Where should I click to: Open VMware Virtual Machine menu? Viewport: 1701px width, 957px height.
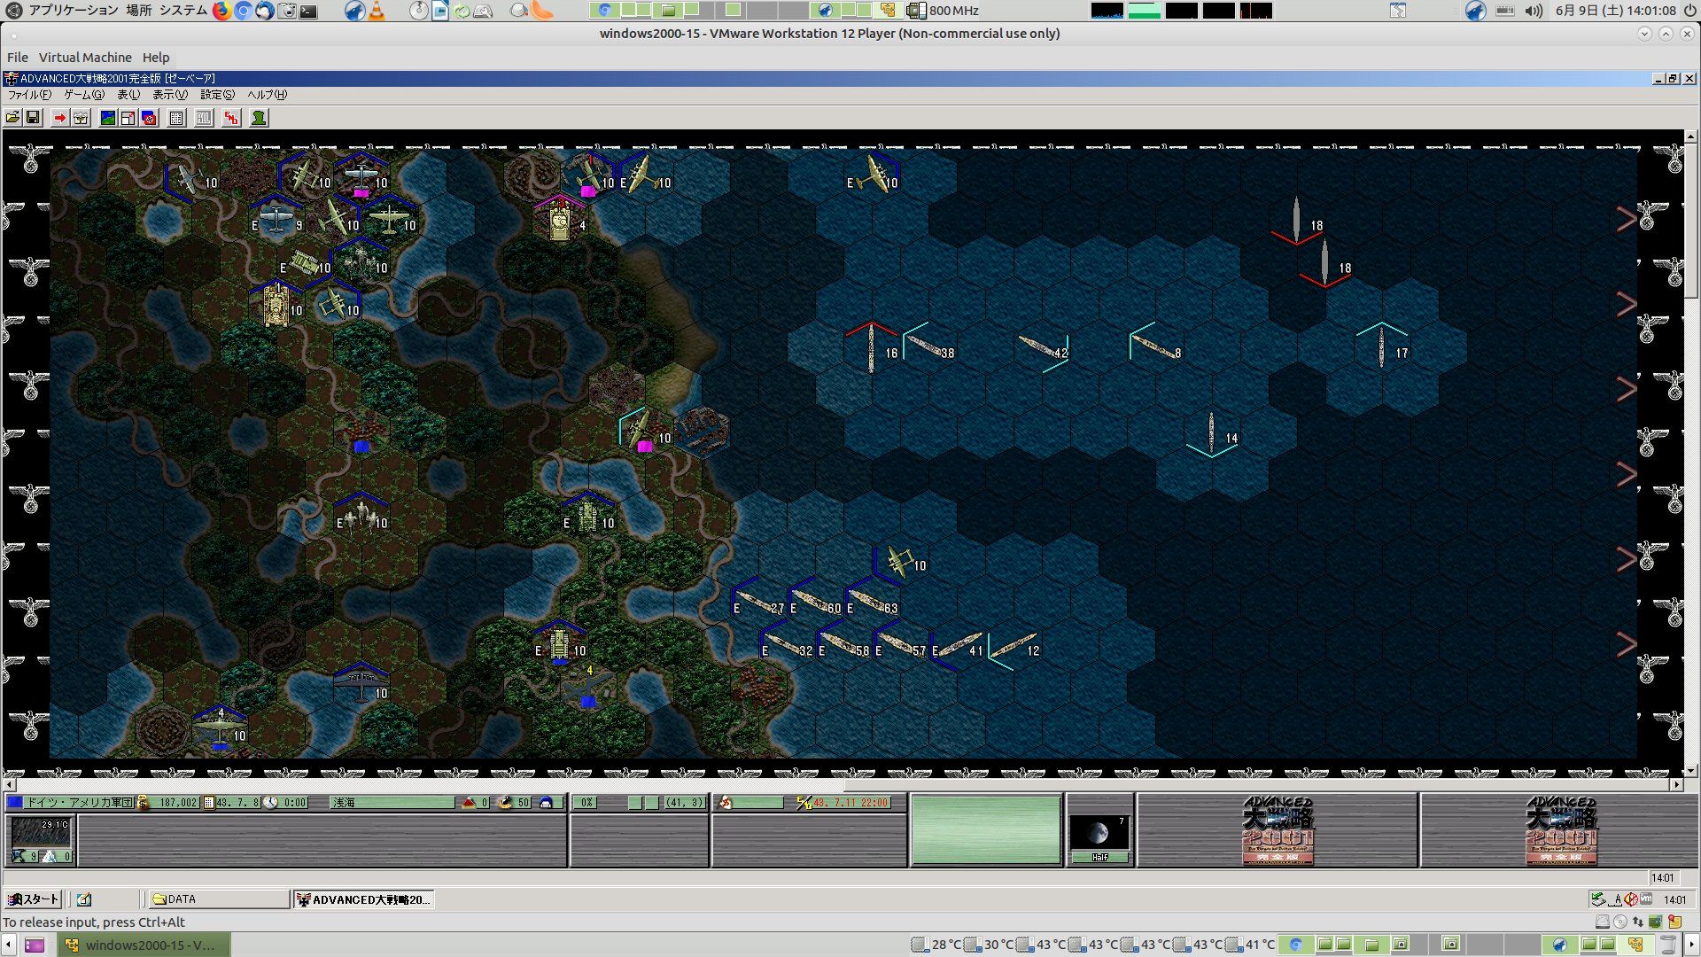coord(85,58)
